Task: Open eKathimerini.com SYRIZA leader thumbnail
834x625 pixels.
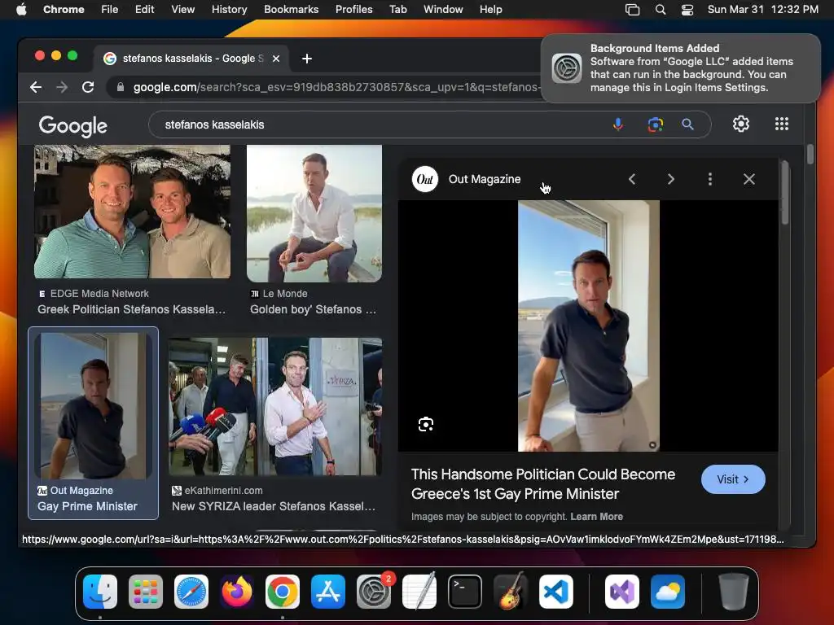Action: tap(275, 407)
